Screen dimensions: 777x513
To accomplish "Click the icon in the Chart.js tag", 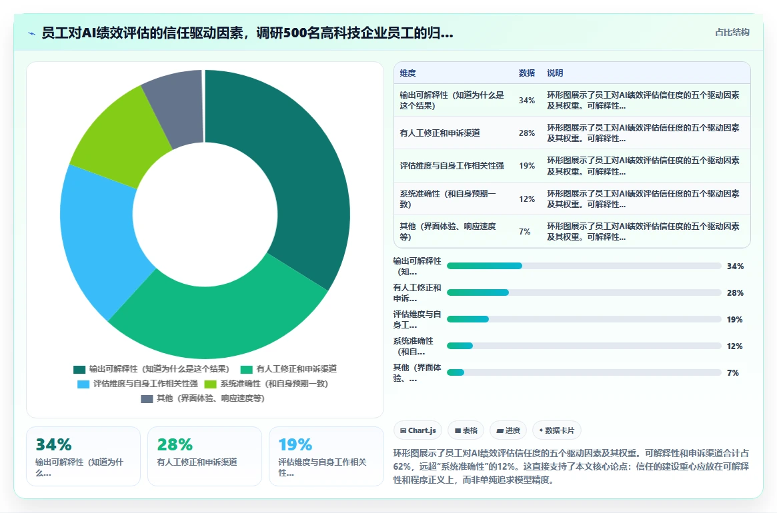I will point(403,431).
